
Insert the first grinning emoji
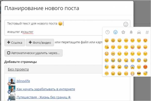point(107,40)
